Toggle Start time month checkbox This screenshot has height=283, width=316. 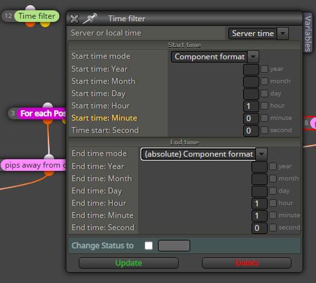264,81
